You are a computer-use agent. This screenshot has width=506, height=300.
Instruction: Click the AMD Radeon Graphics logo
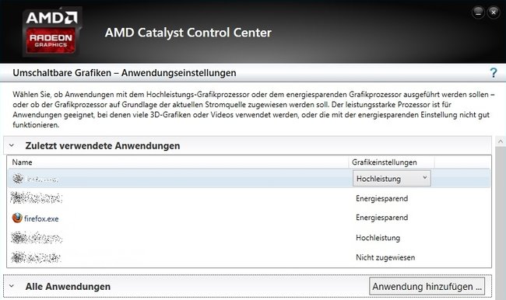click(x=52, y=32)
